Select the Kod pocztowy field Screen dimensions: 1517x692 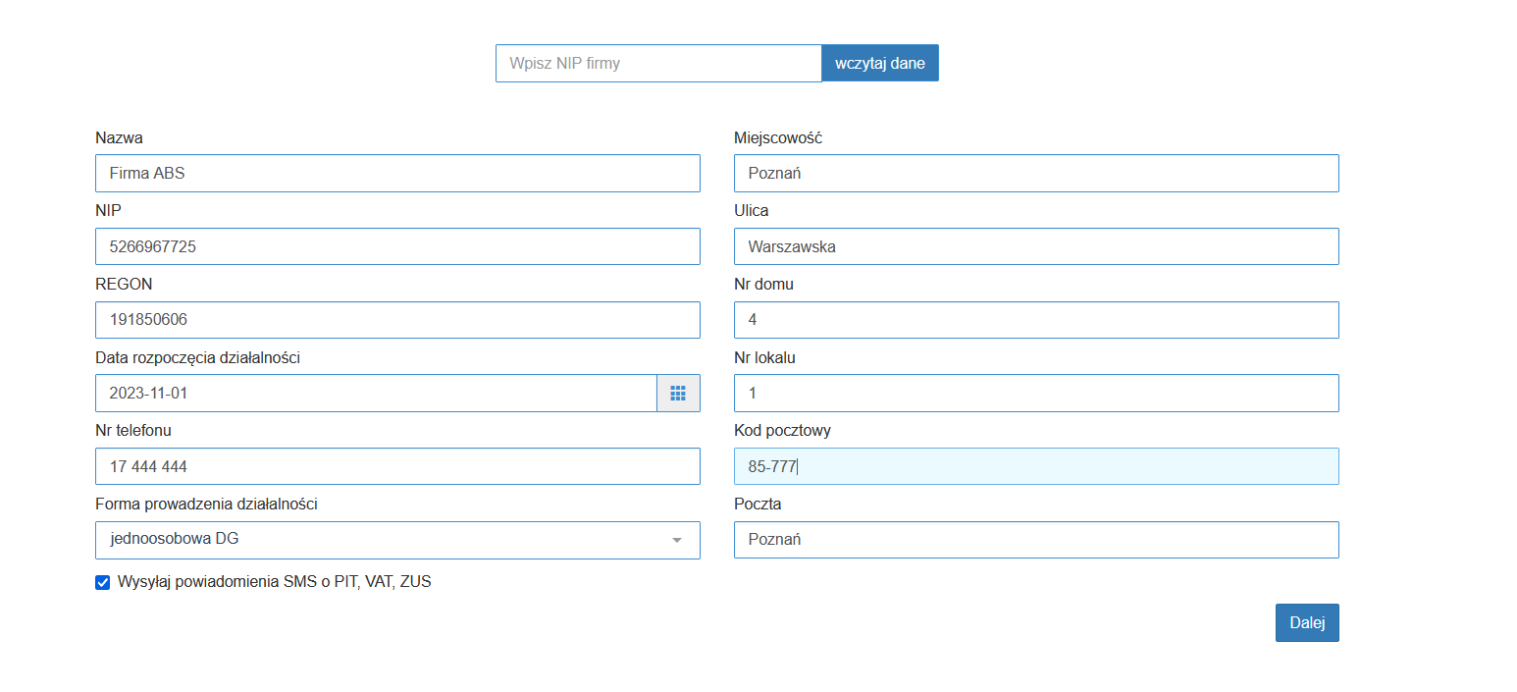(x=1035, y=466)
